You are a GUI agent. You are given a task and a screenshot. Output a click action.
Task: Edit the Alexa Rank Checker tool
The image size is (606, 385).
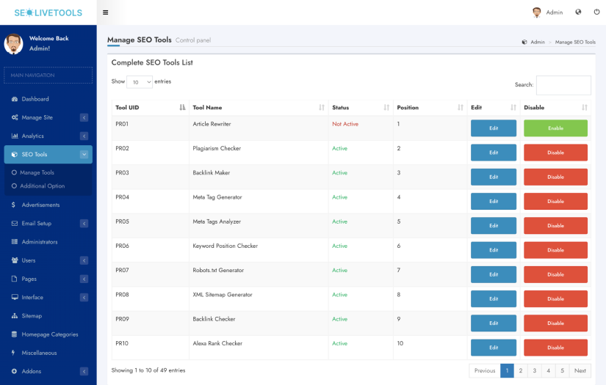click(x=494, y=348)
